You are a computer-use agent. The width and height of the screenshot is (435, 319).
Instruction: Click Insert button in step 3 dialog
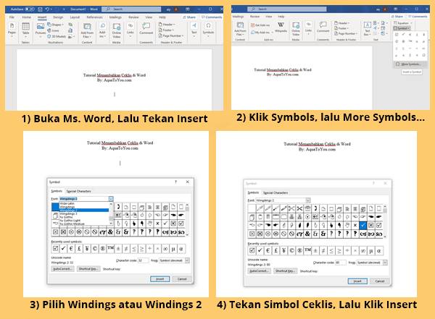(x=159, y=278)
